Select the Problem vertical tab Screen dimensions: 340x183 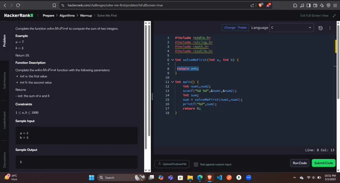tap(4, 41)
